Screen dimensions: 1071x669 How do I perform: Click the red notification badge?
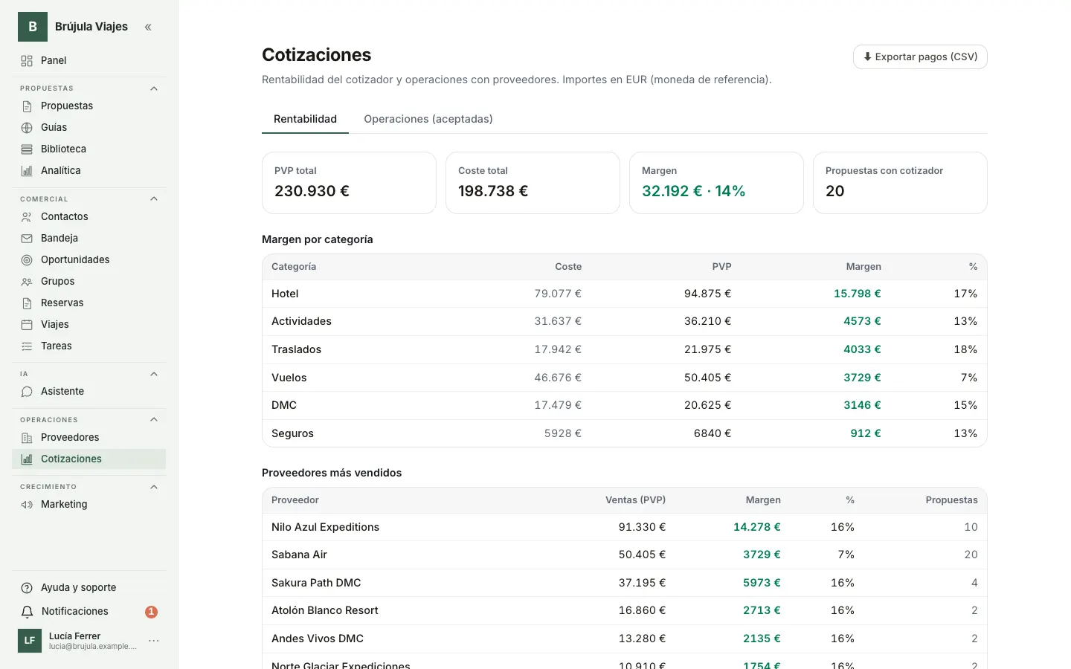151,612
